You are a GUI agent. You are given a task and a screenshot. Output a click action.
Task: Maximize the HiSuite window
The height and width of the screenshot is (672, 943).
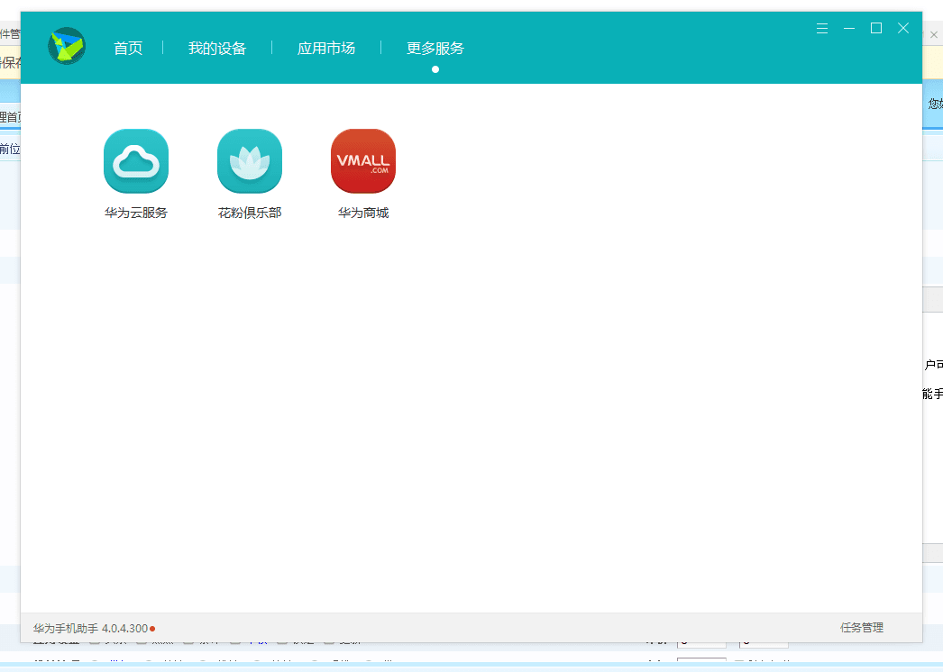tap(876, 28)
